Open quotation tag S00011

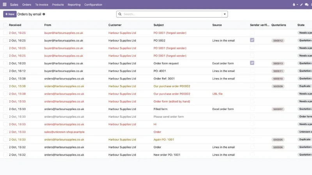tap(278, 71)
